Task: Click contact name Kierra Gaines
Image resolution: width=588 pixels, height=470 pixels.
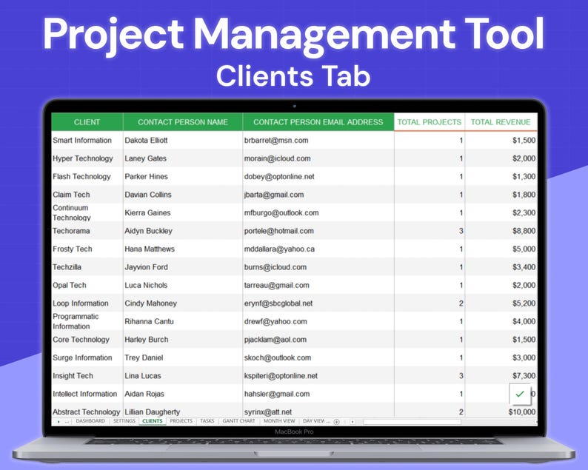Action: coord(147,212)
